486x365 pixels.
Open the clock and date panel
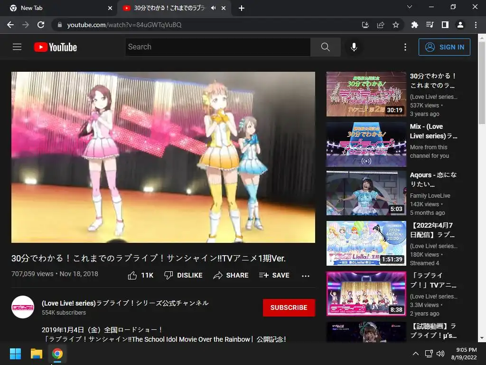pyautogui.click(x=464, y=354)
